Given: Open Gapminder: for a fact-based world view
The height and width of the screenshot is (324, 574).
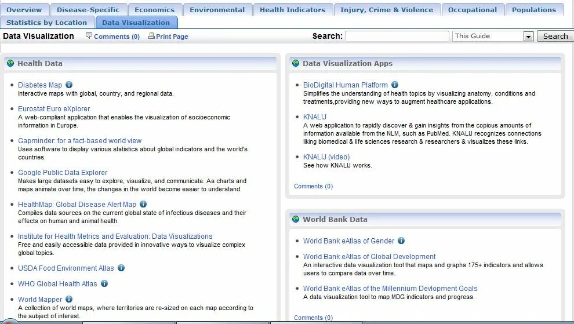Looking at the screenshot, I should (x=80, y=141).
